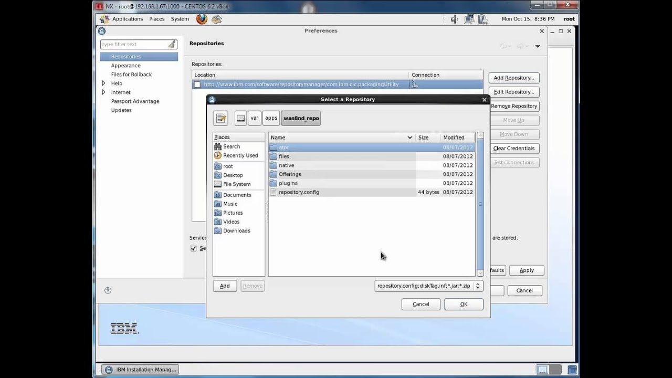Open the Places menu
The height and width of the screenshot is (378, 672).
[157, 19]
